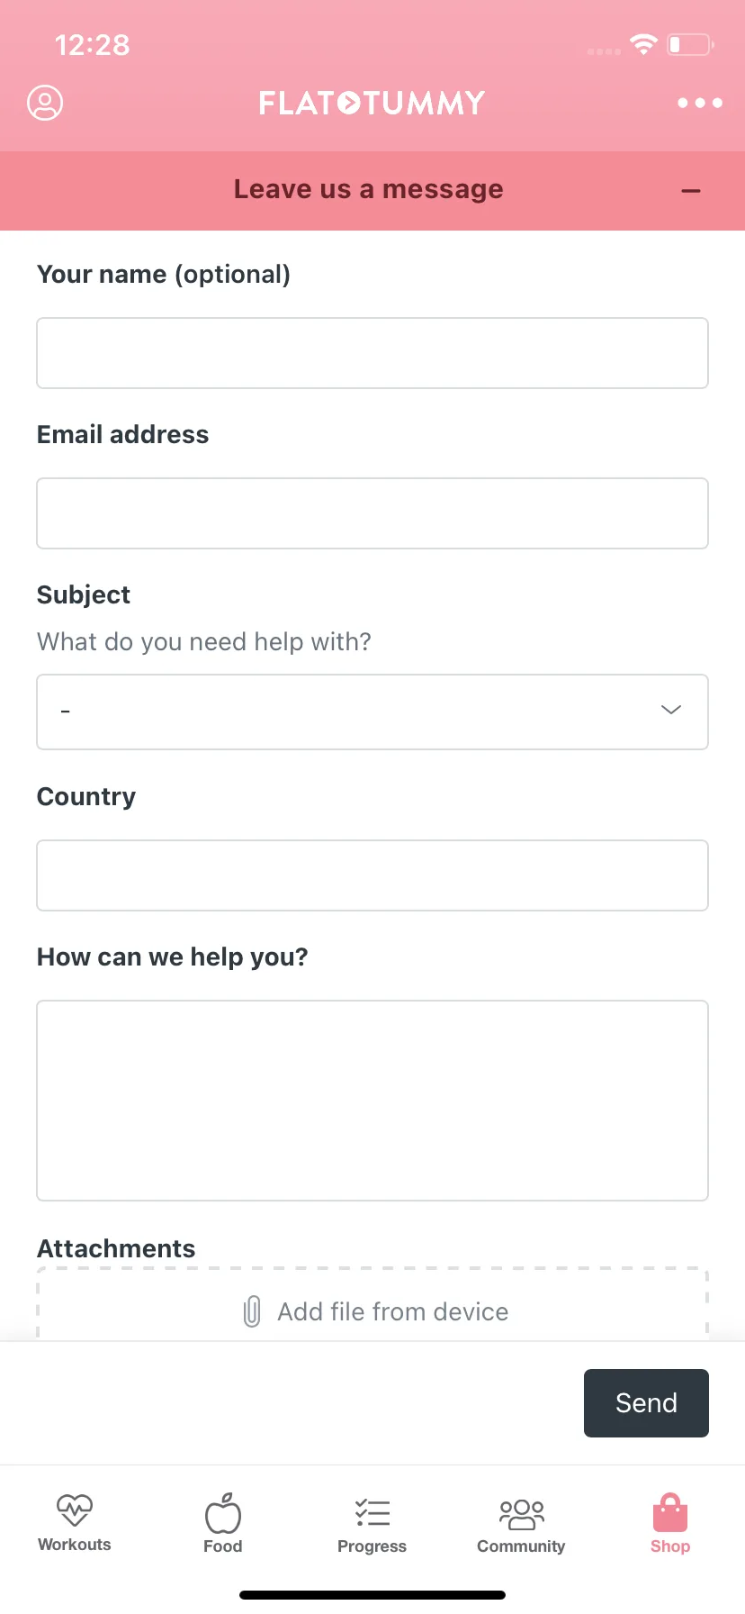Focus the Your name input field
This screenshot has width=745, height=1614.
(372, 353)
